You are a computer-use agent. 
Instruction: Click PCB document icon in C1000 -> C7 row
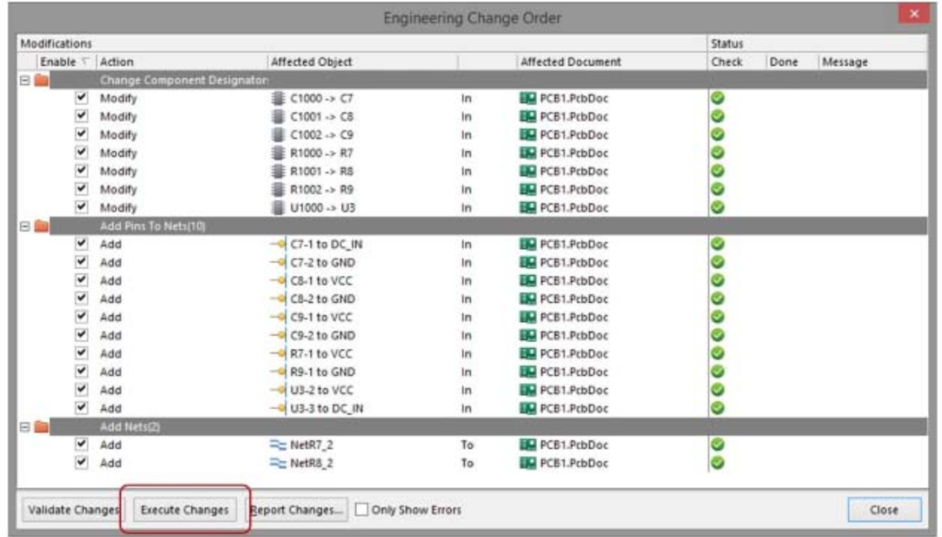click(x=529, y=98)
